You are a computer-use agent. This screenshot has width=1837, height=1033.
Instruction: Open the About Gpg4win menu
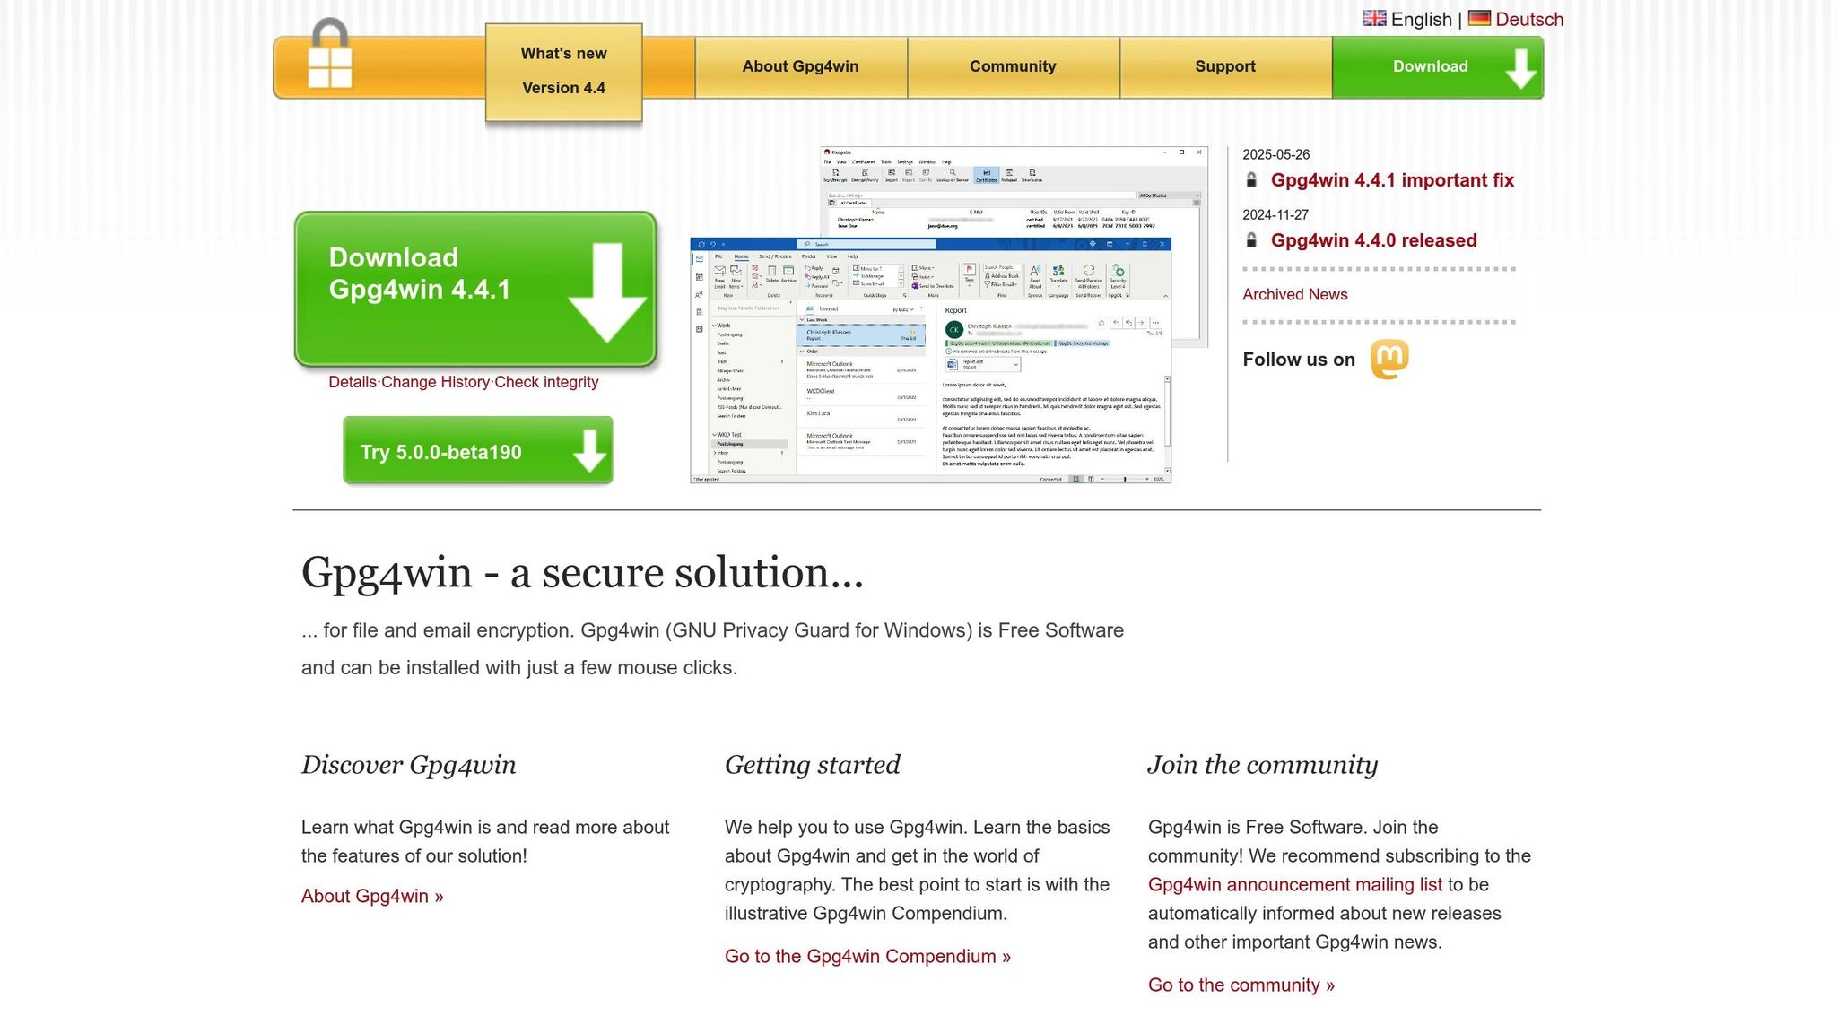pyautogui.click(x=800, y=66)
